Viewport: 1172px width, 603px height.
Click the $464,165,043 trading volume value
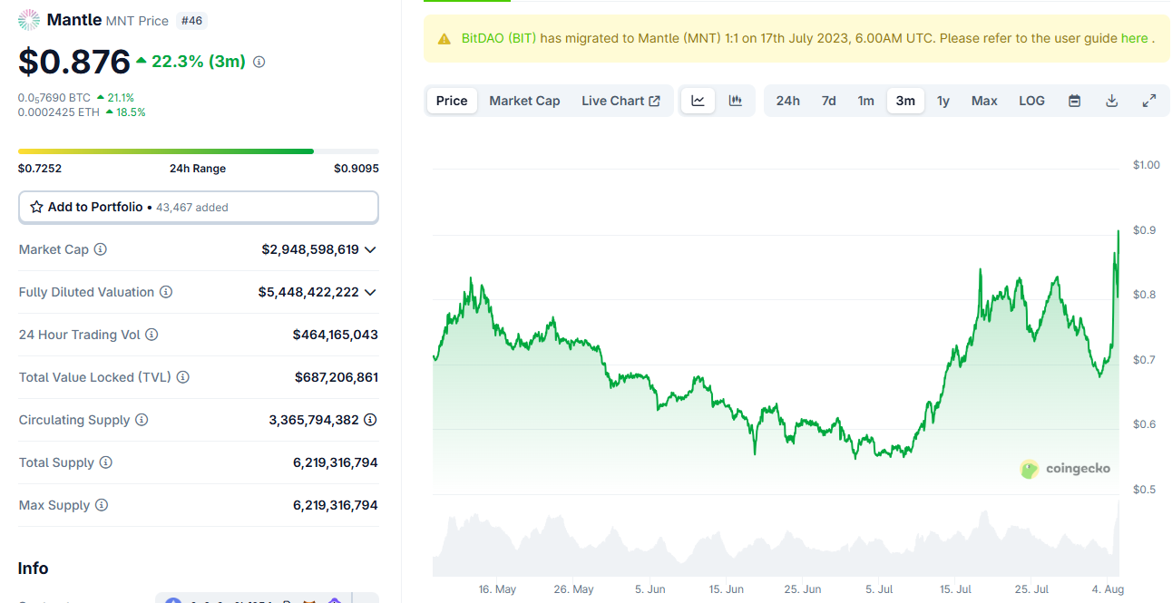pos(336,335)
